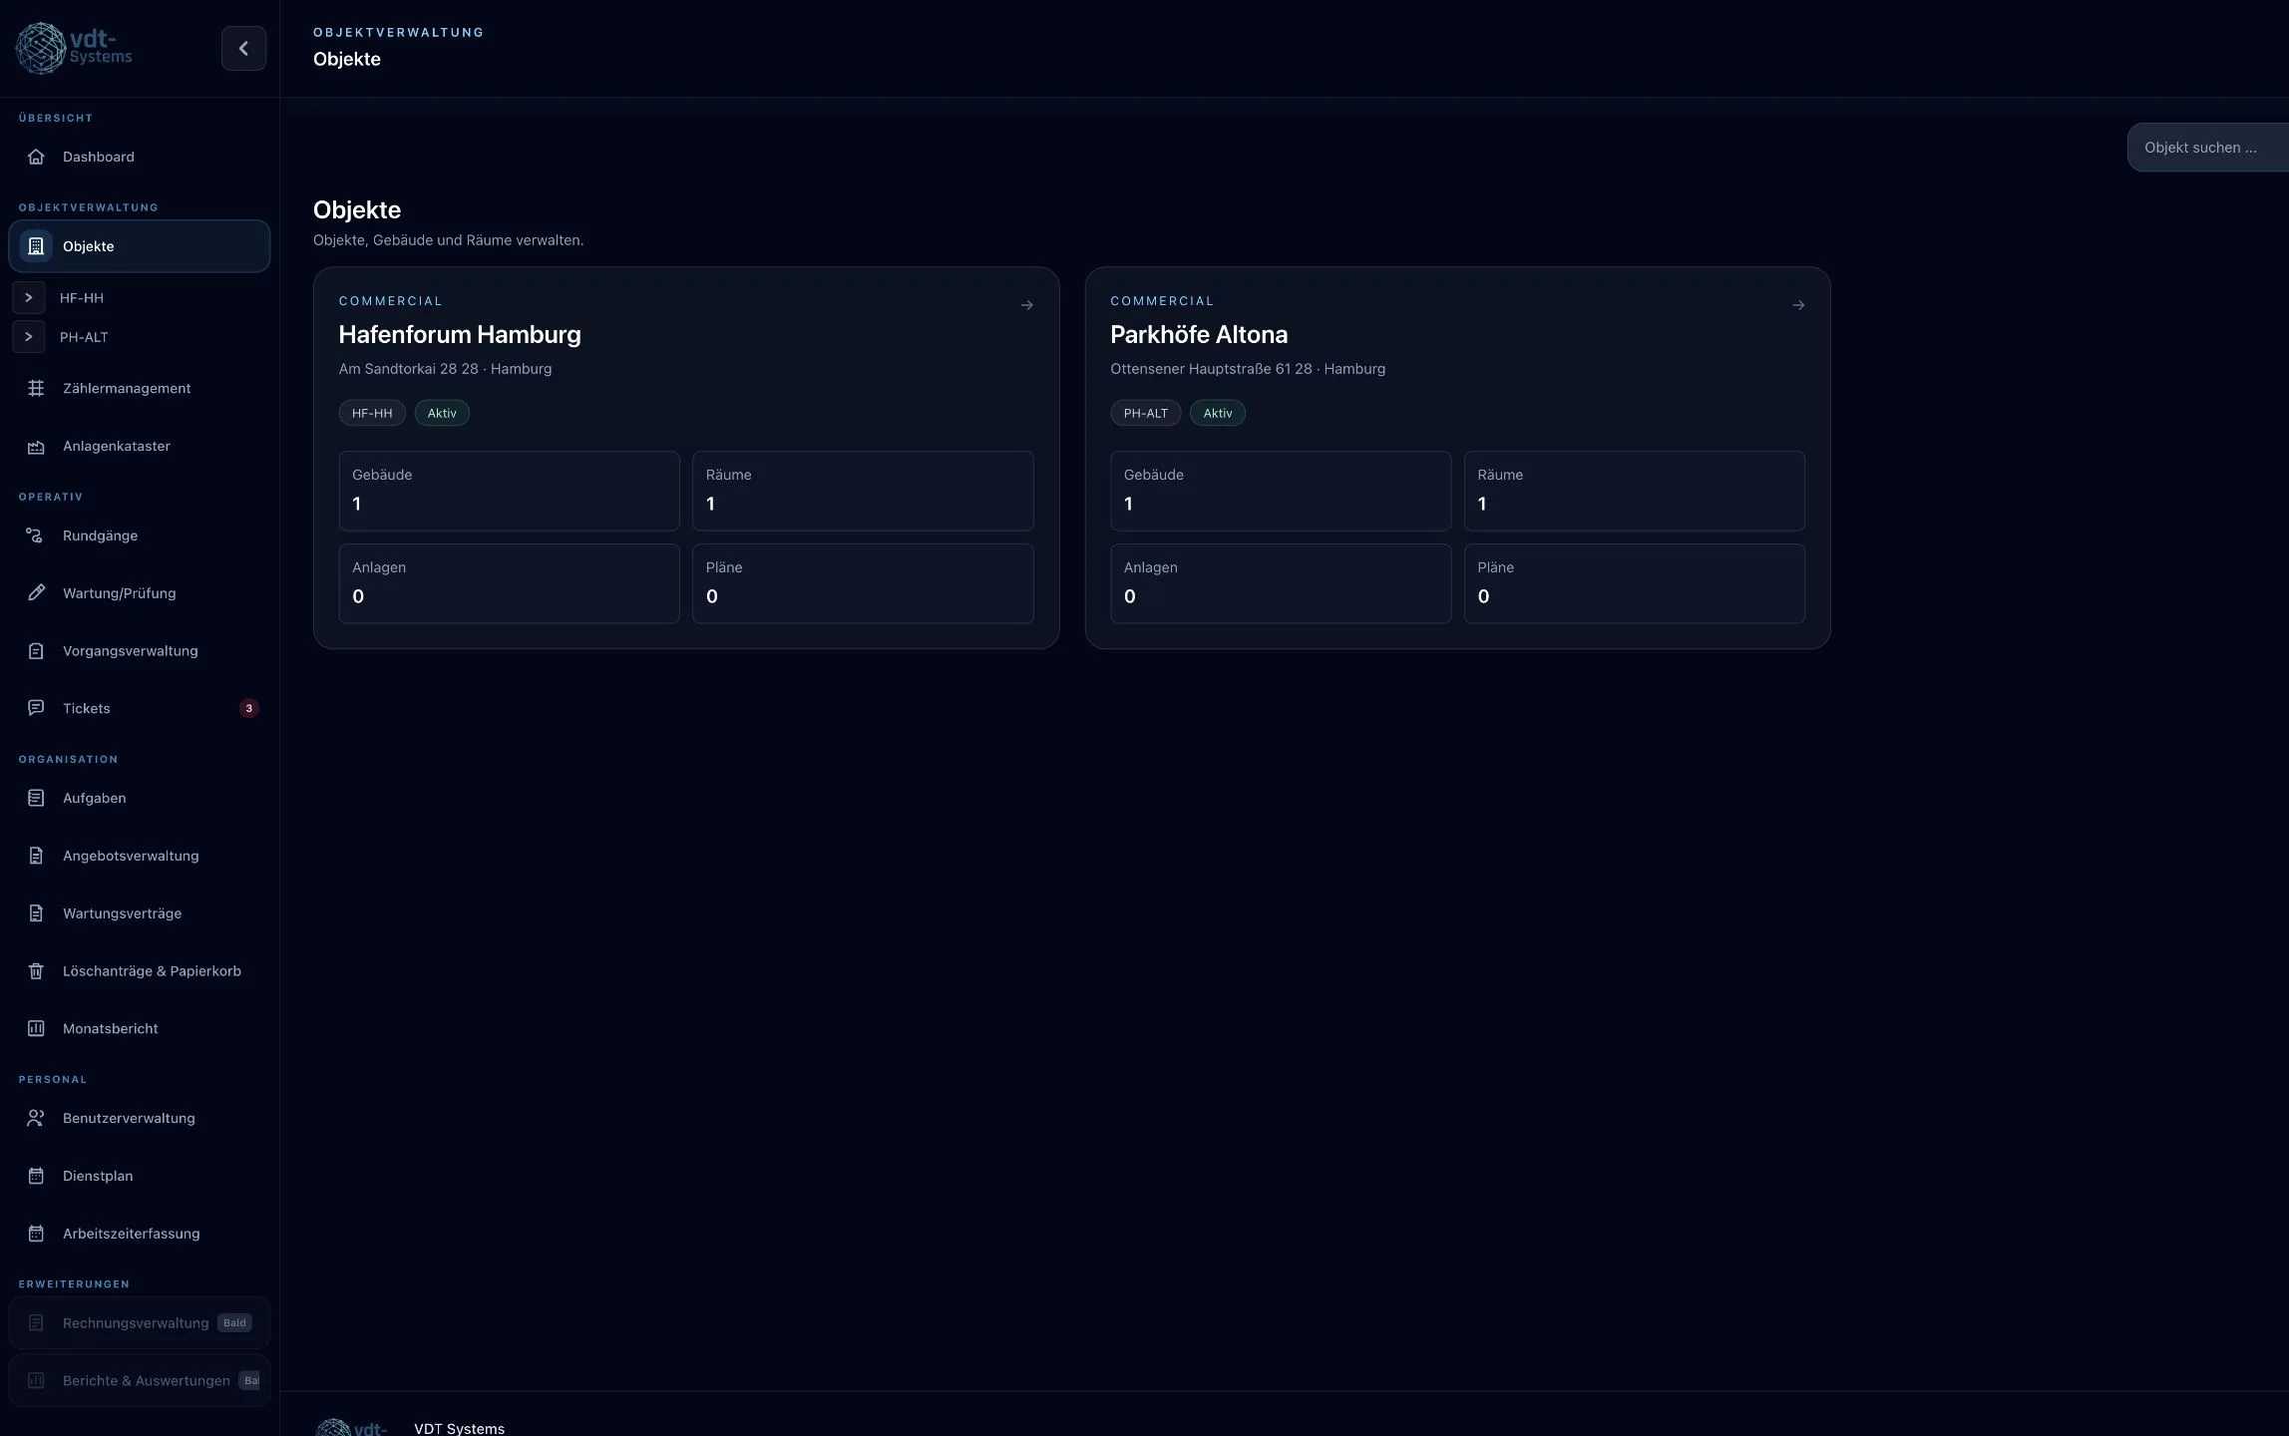Click the Räume tile in Parkhöfe Altona card
2289x1436 pixels.
click(1634, 491)
